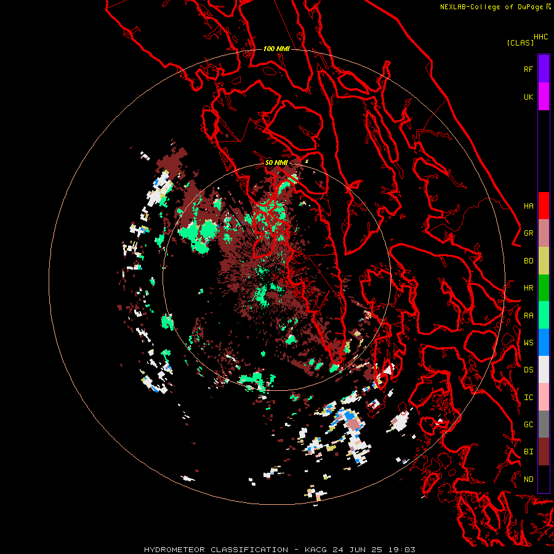Click the BD legend label
The height and width of the screenshot is (554, 554).
[528, 261]
